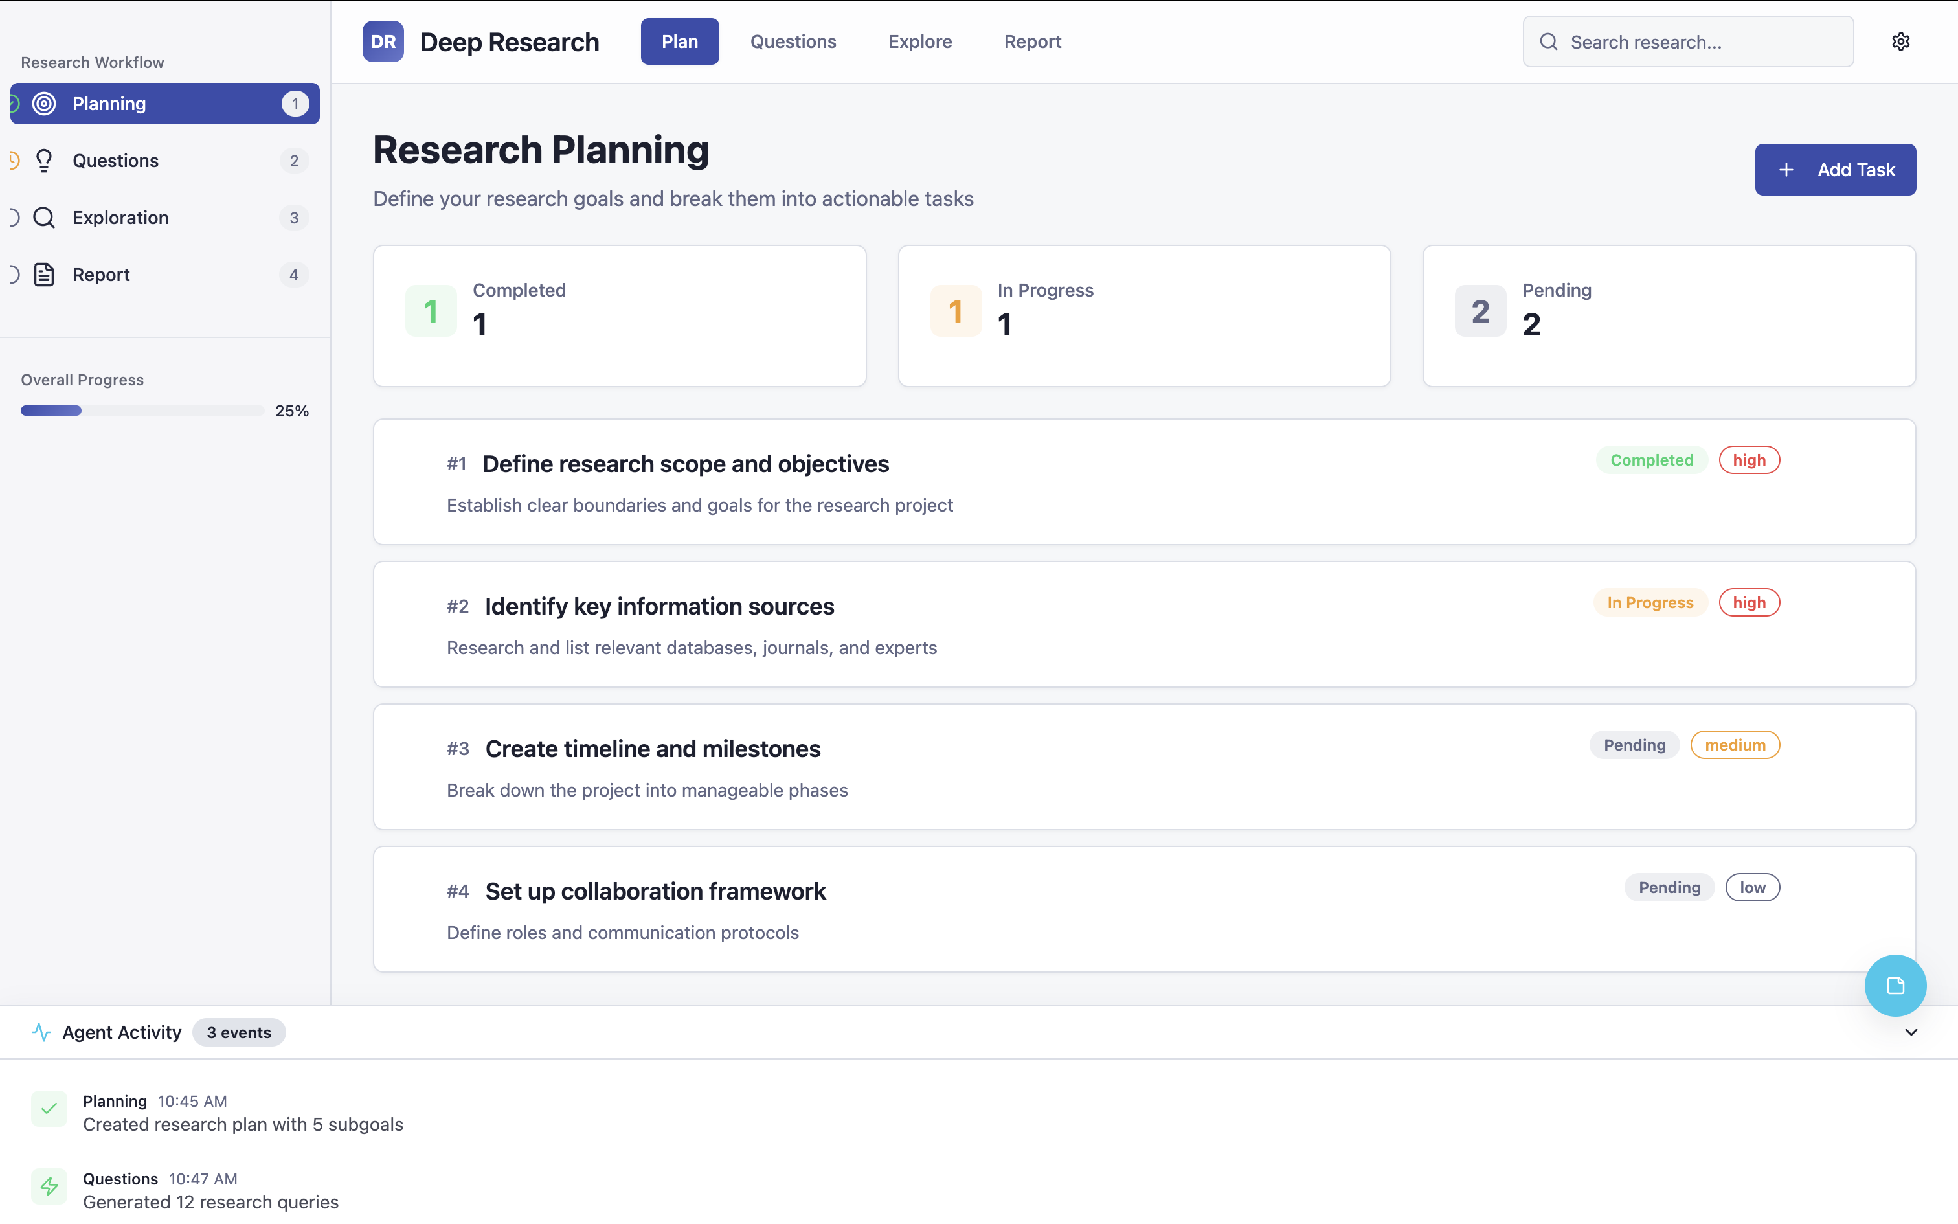
Task: Click 'Establish clear boundaries and goals' description
Action: pyautogui.click(x=700, y=505)
